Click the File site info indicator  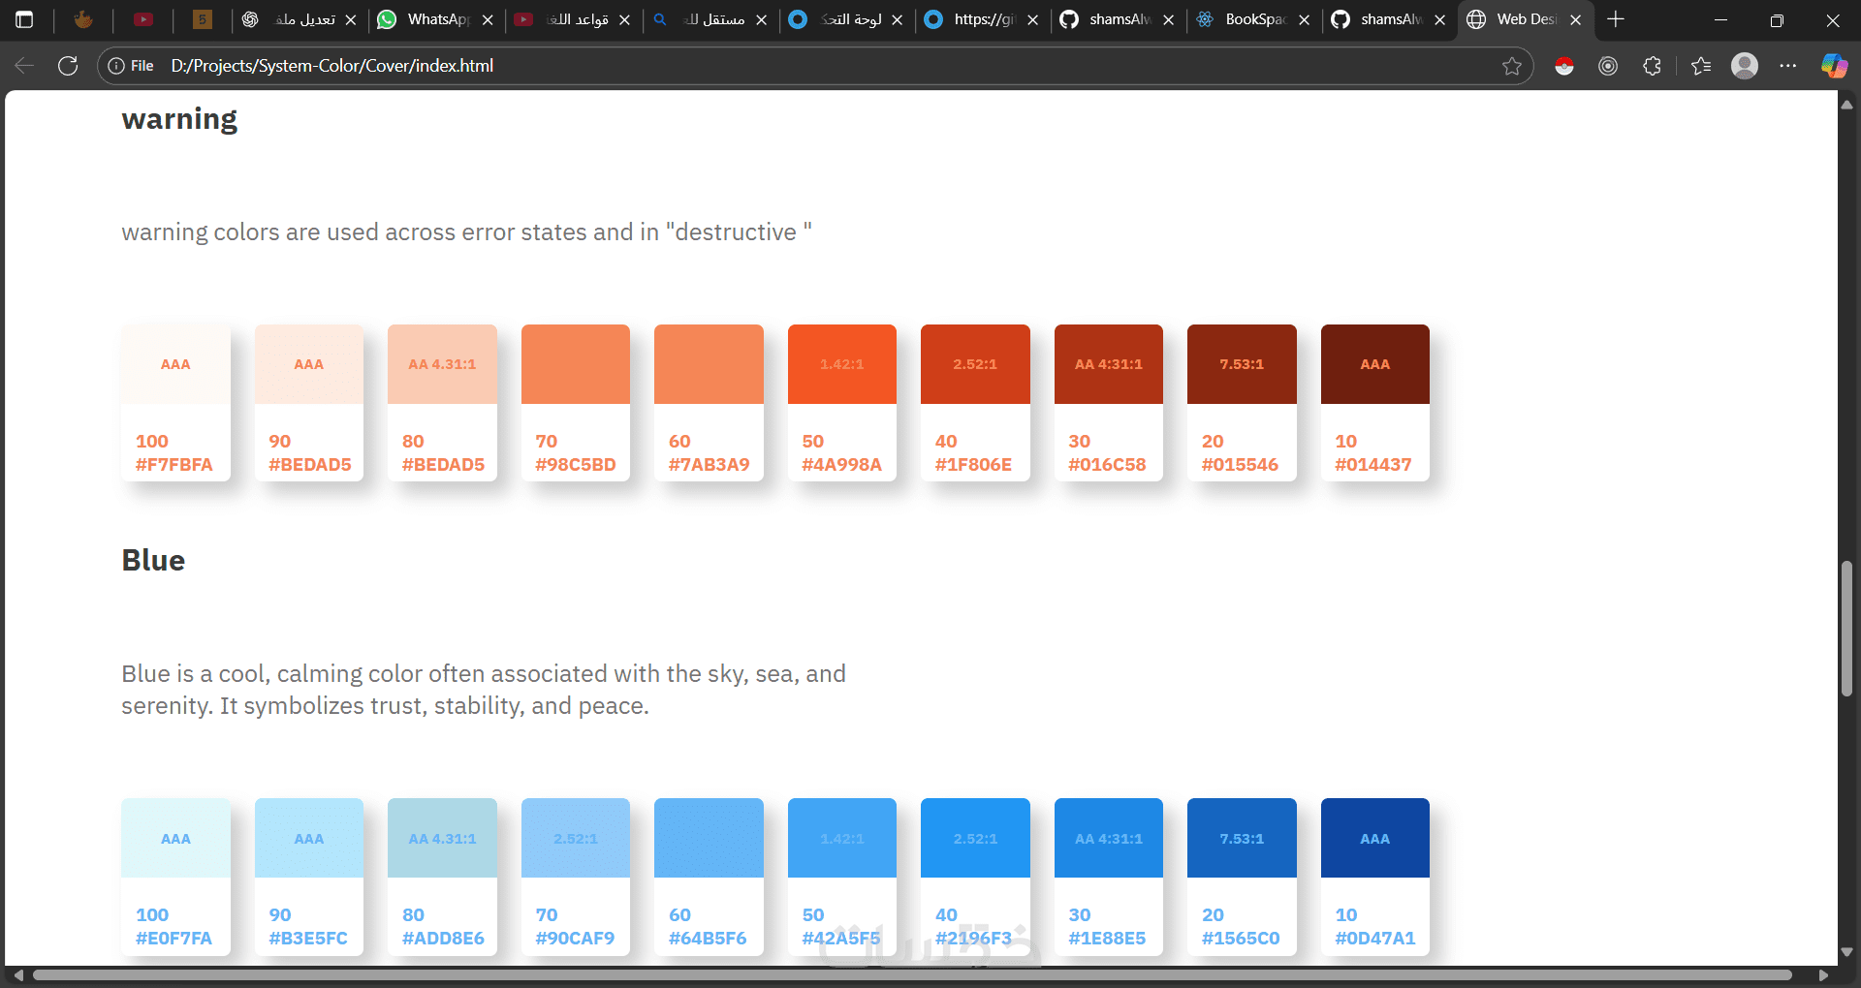pos(131,66)
